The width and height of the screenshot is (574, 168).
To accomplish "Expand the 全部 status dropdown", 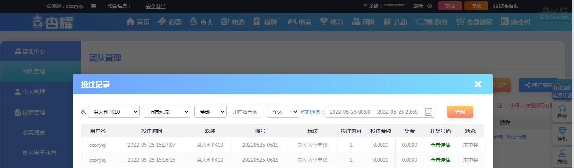I will tap(211, 112).
